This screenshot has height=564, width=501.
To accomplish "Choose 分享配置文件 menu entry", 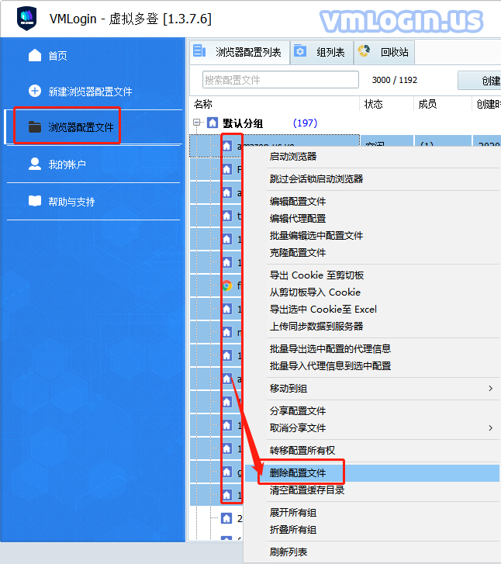I will [298, 410].
